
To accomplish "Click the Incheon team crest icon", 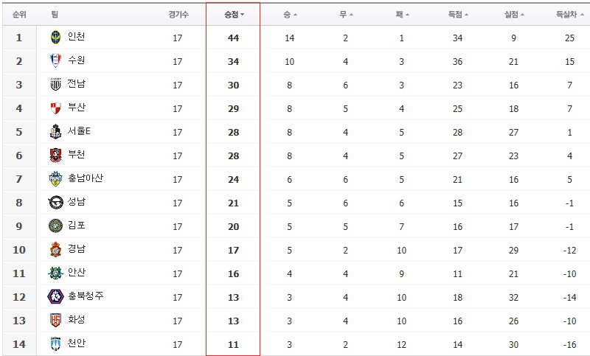I will (x=56, y=37).
